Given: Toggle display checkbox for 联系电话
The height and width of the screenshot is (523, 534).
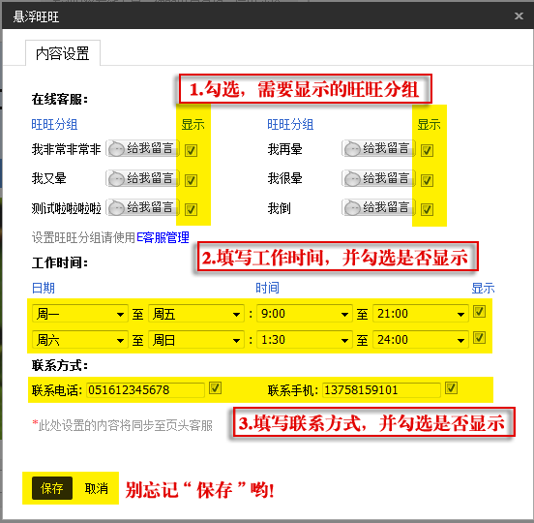Looking at the screenshot, I should tap(215, 387).
